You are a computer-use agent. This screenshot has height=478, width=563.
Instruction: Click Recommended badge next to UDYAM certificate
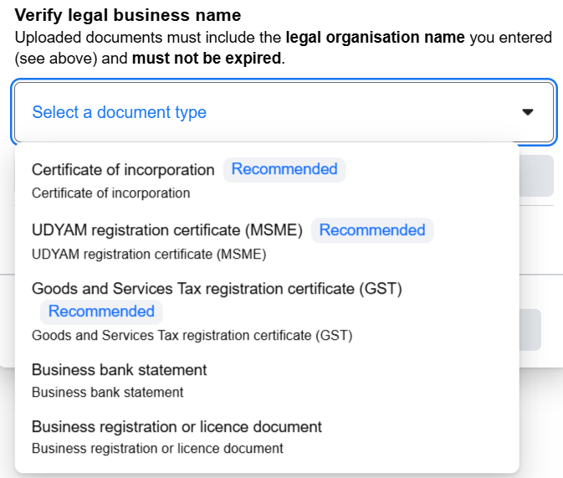pyautogui.click(x=372, y=230)
